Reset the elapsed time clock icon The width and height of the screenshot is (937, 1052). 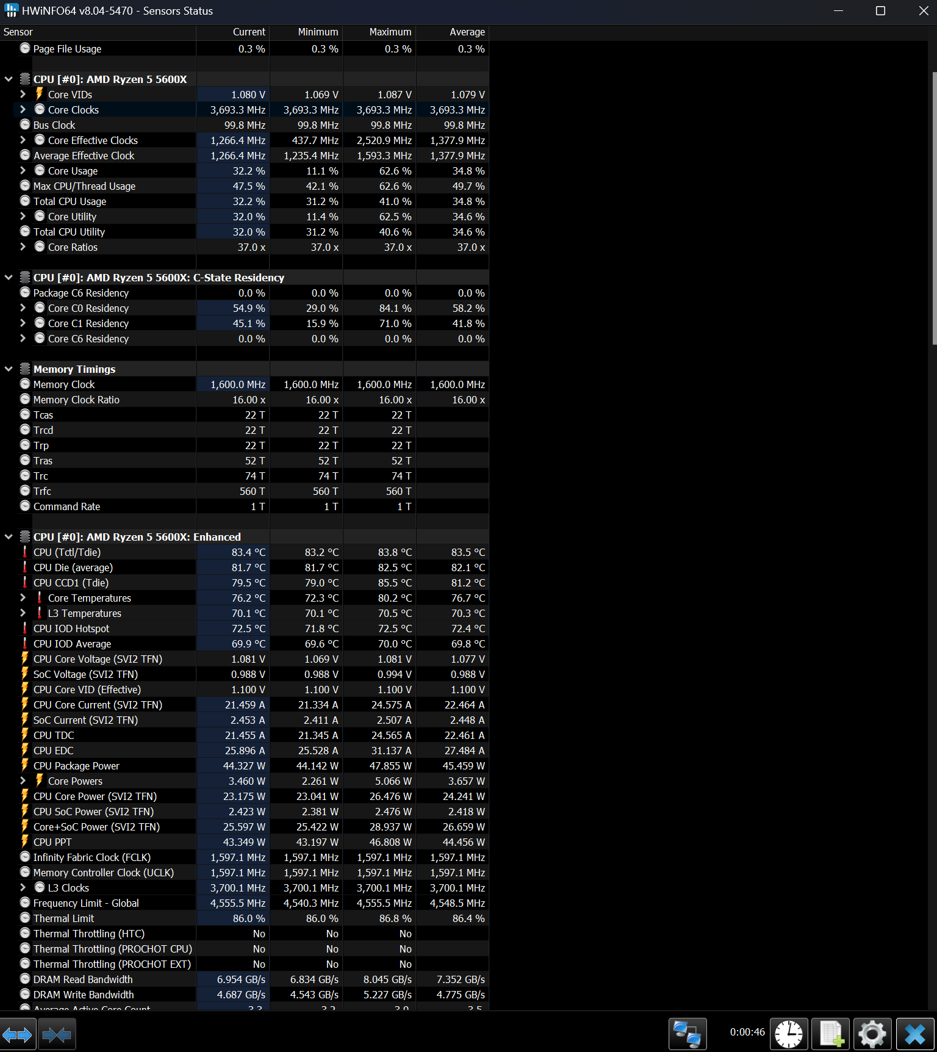click(x=789, y=1034)
